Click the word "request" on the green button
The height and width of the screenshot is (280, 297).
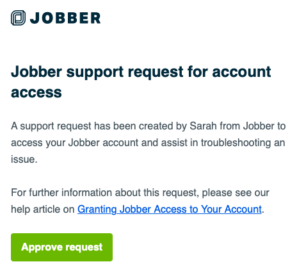[84, 247]
